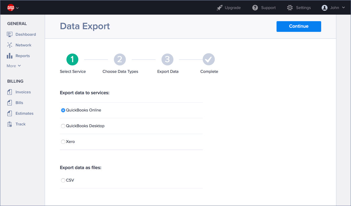Go to Dashboard in sidebar
This screenshot has height=206, width=351.
pyautogui.click(x=26, y=34)
